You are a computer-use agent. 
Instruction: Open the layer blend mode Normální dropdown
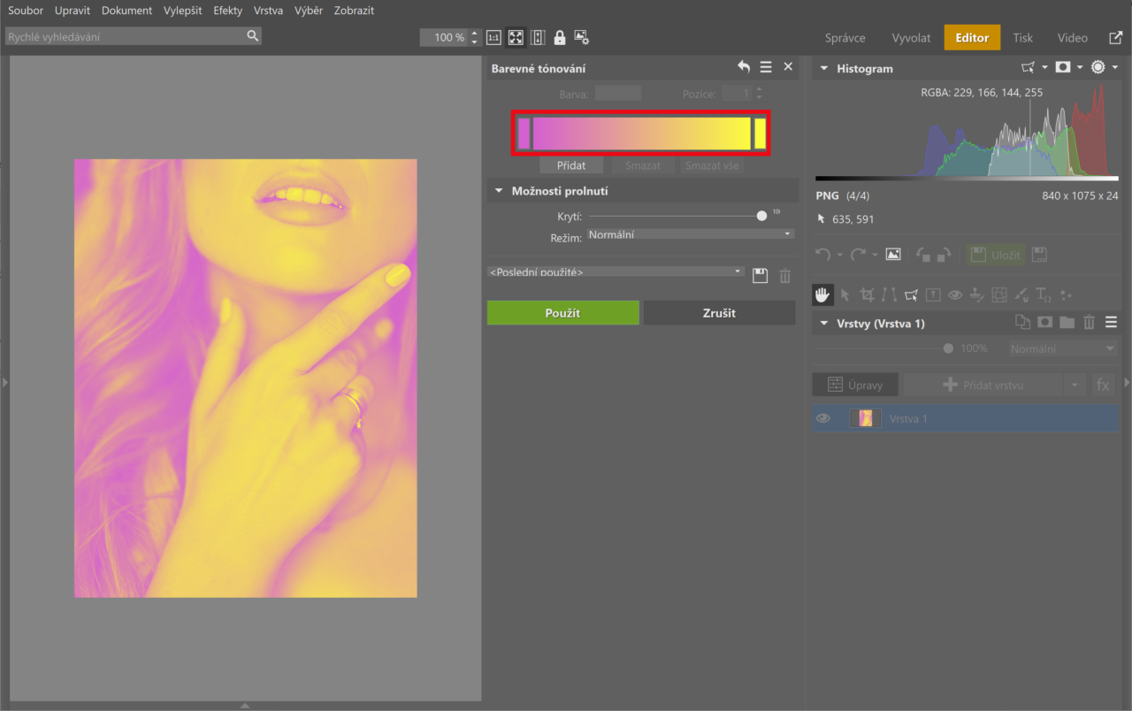[x=1063, y=348]
